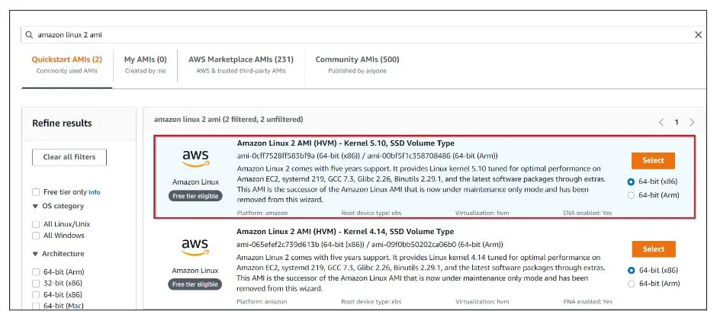Select the Kernel 4.14 AMI
The width and height of the screenshot is (717, 318).
coord(654,249)
